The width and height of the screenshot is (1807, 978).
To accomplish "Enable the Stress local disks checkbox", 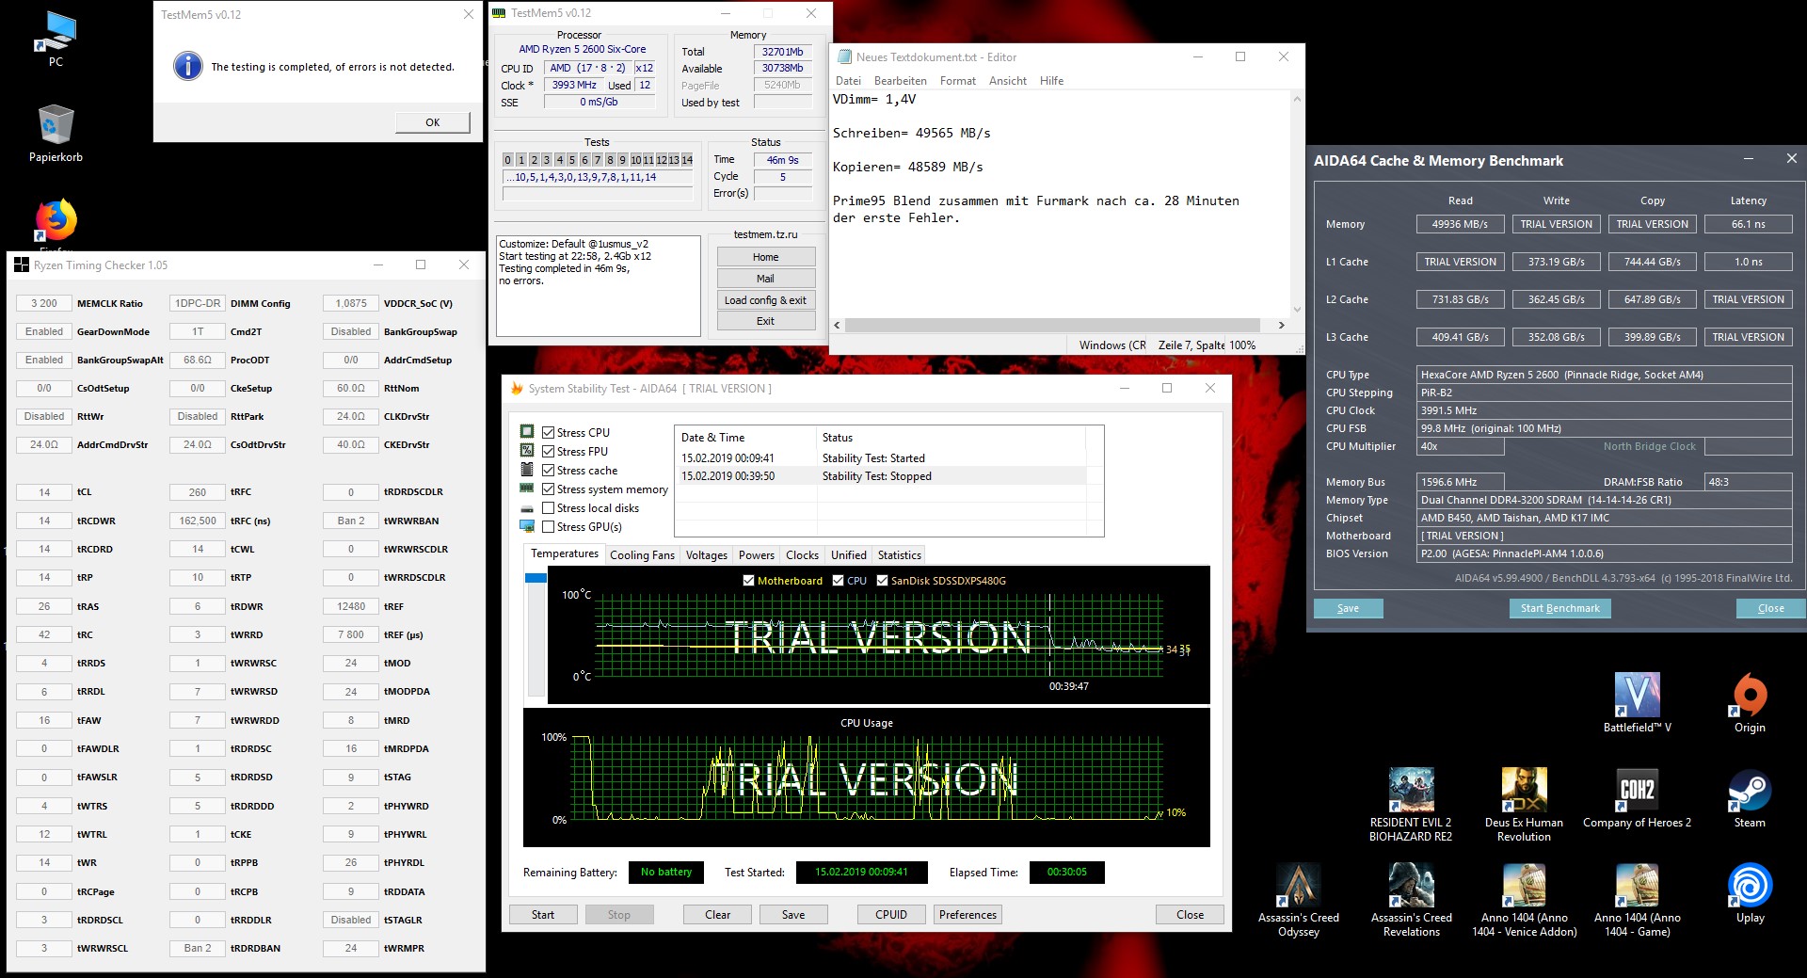I will 548,507.
